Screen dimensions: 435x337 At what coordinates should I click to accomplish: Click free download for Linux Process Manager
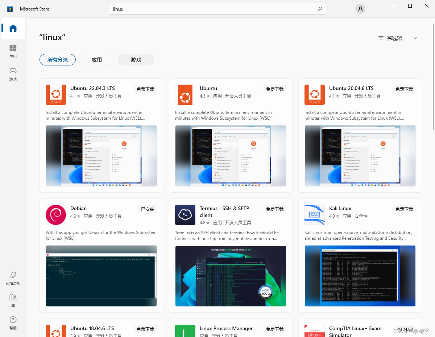(x=275, y=329)
